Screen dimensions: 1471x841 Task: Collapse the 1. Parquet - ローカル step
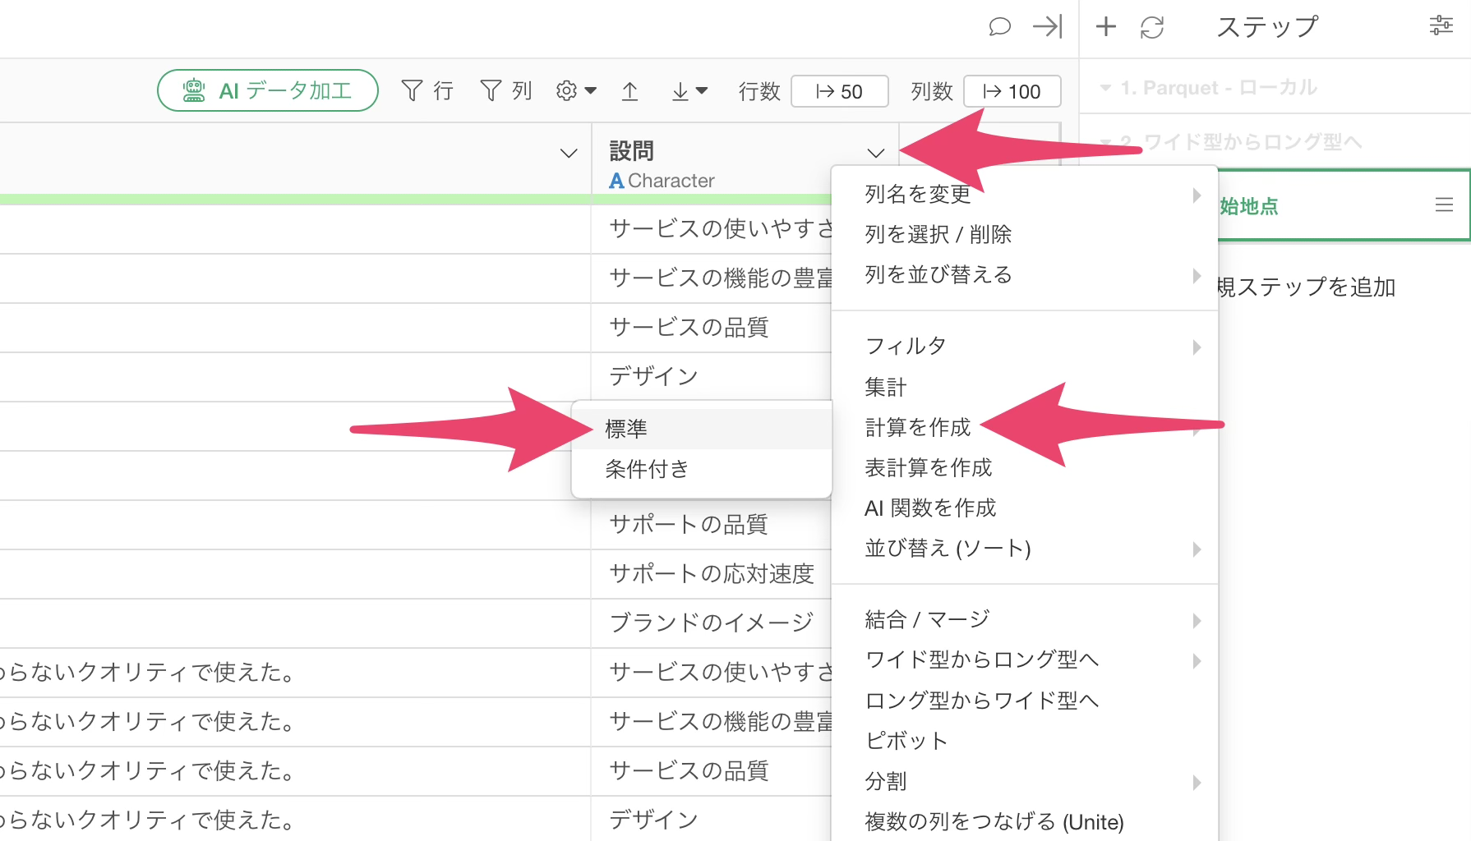(x=1105, y=88)
